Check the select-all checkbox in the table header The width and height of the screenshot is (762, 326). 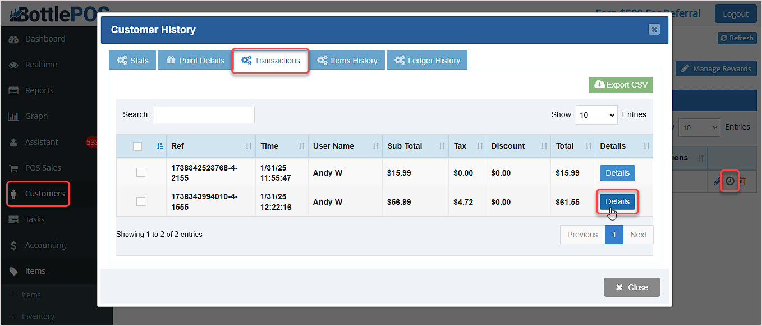click(x=137, y=145)
